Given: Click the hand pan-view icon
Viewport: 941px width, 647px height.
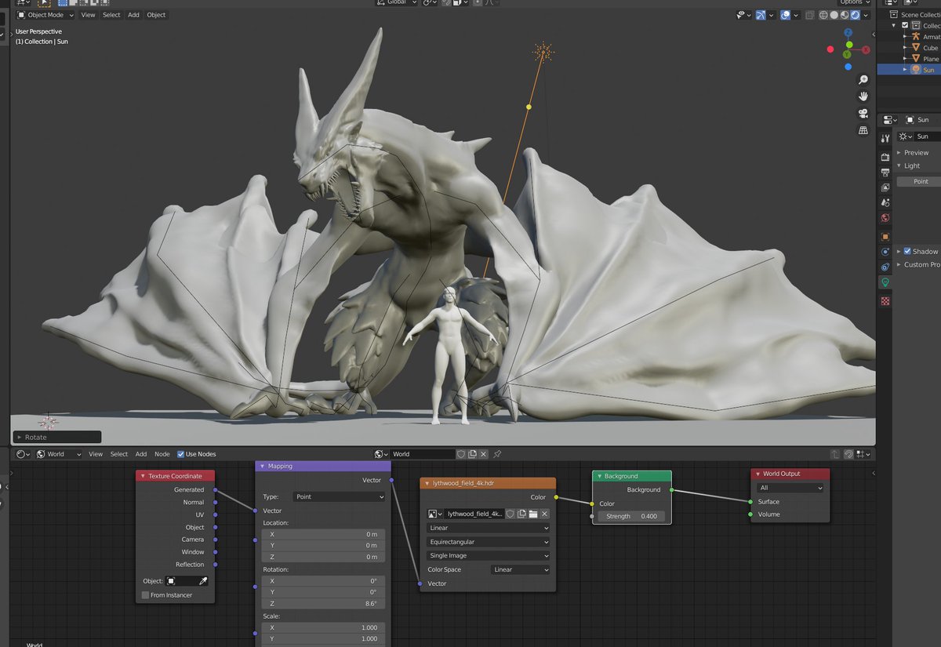Looking at the screenshot, I should pos(863,96).
